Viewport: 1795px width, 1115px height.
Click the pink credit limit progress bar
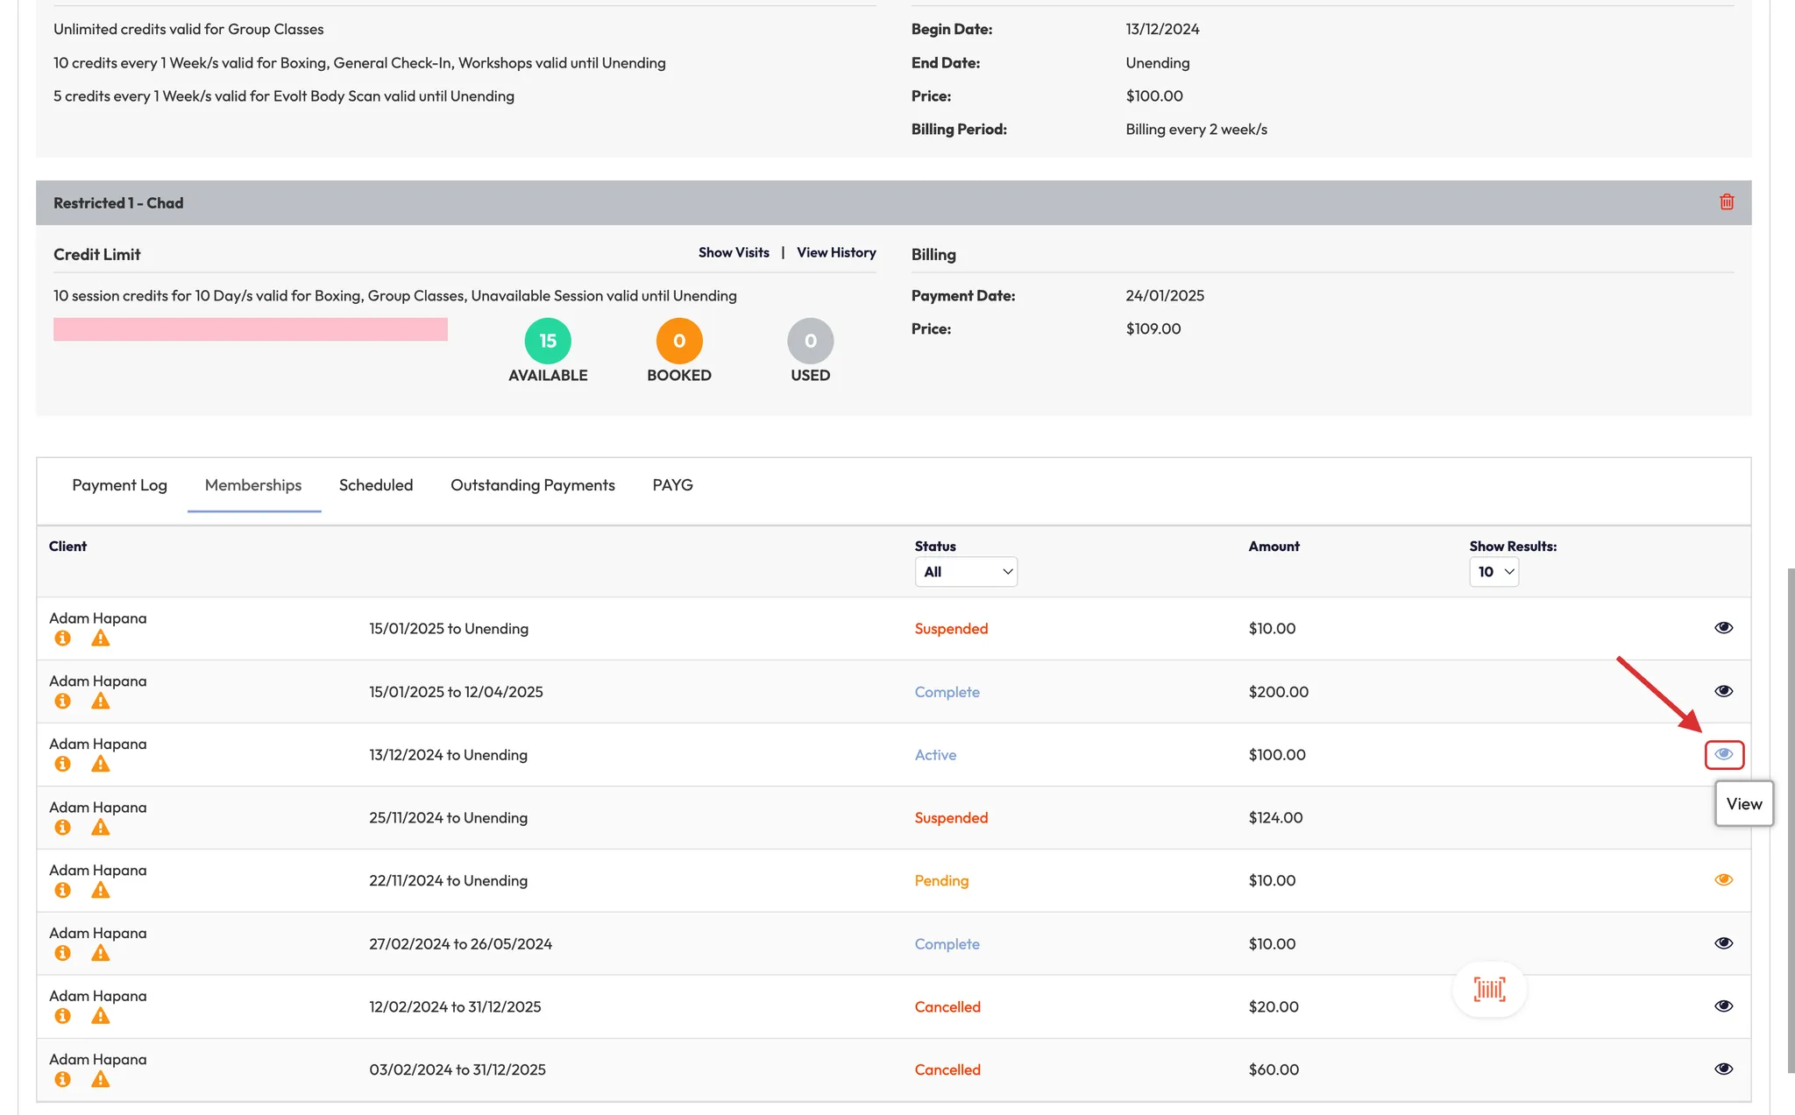coord(251,329)
